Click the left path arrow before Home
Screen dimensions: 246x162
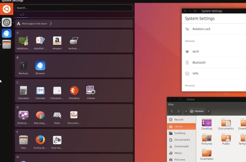(x=186, y=111)
